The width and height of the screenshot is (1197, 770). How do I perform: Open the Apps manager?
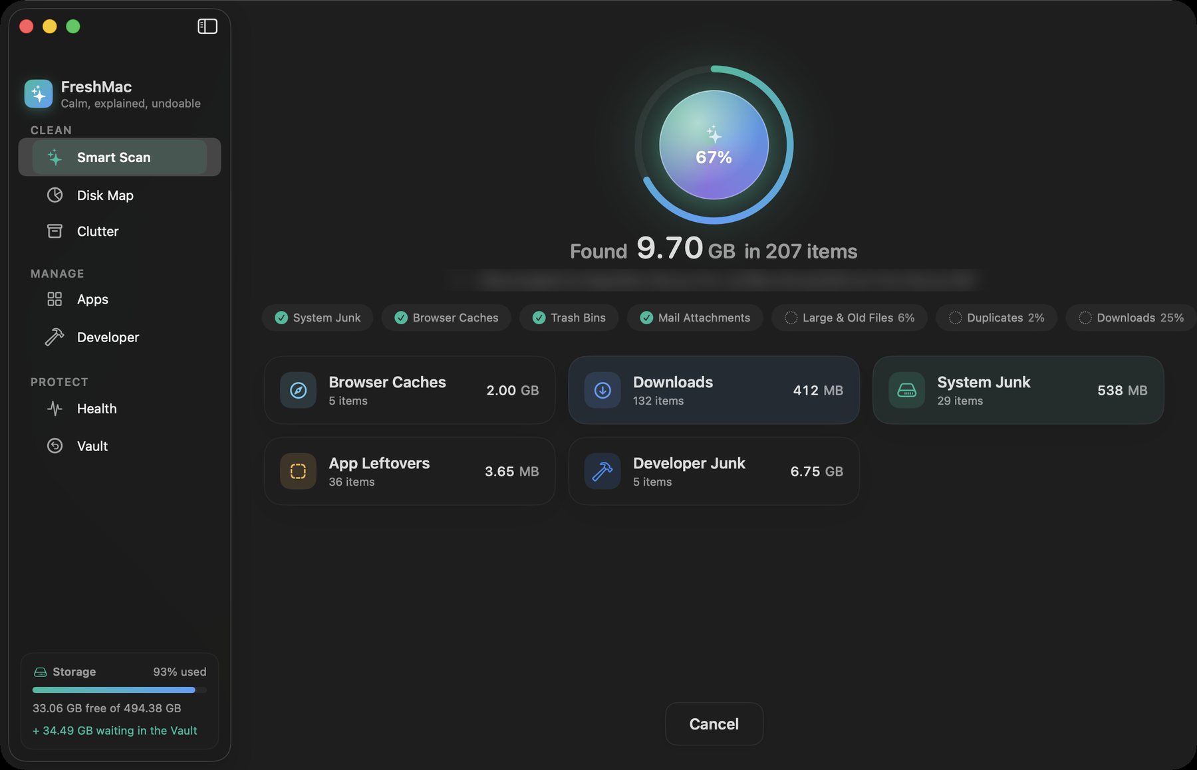[x=120, y=300]
